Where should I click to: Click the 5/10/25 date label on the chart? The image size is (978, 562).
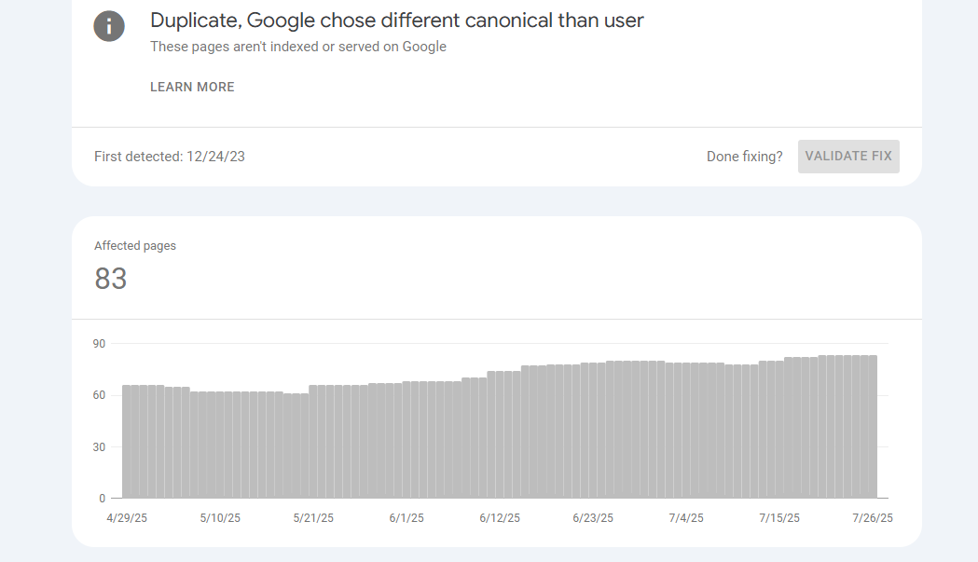click(220, 517)
